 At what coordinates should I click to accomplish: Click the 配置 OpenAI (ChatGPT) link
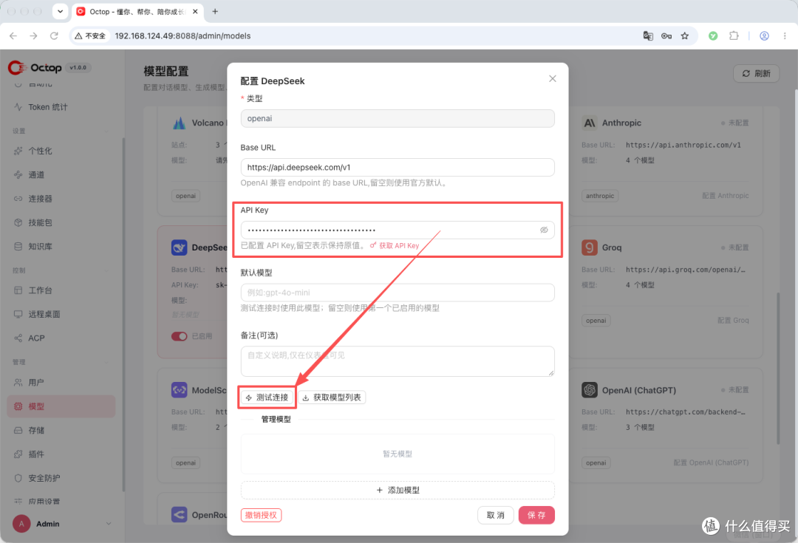[x=711, y=462]
